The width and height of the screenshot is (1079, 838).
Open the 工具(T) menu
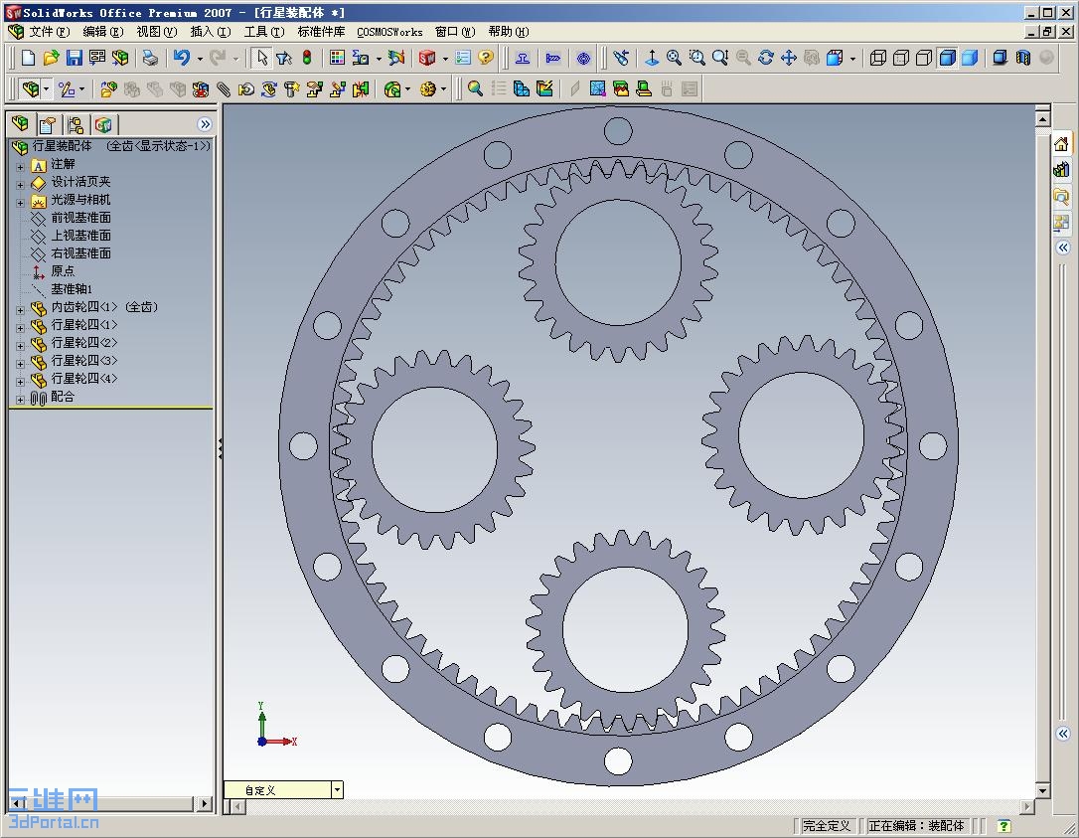click(263, 32)
